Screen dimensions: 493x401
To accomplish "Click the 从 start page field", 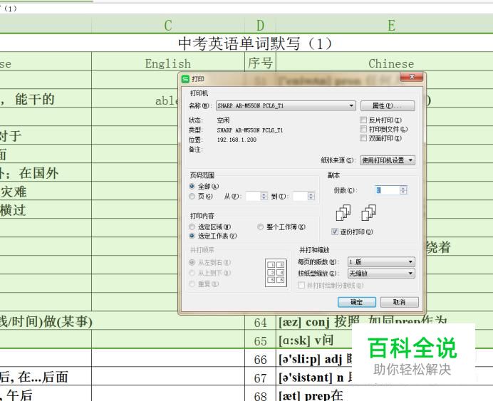I will [253, 196].
